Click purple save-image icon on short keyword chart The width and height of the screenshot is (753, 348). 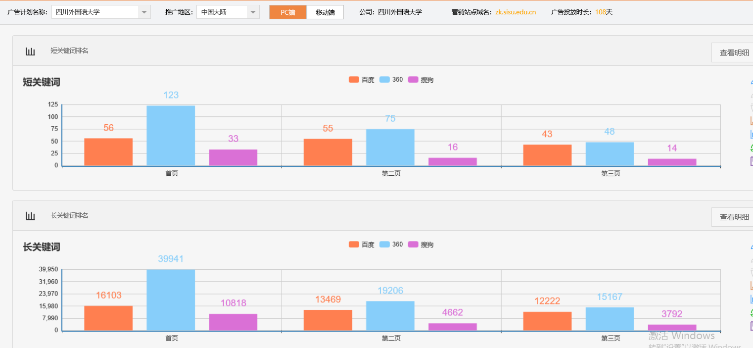point(752,161)
